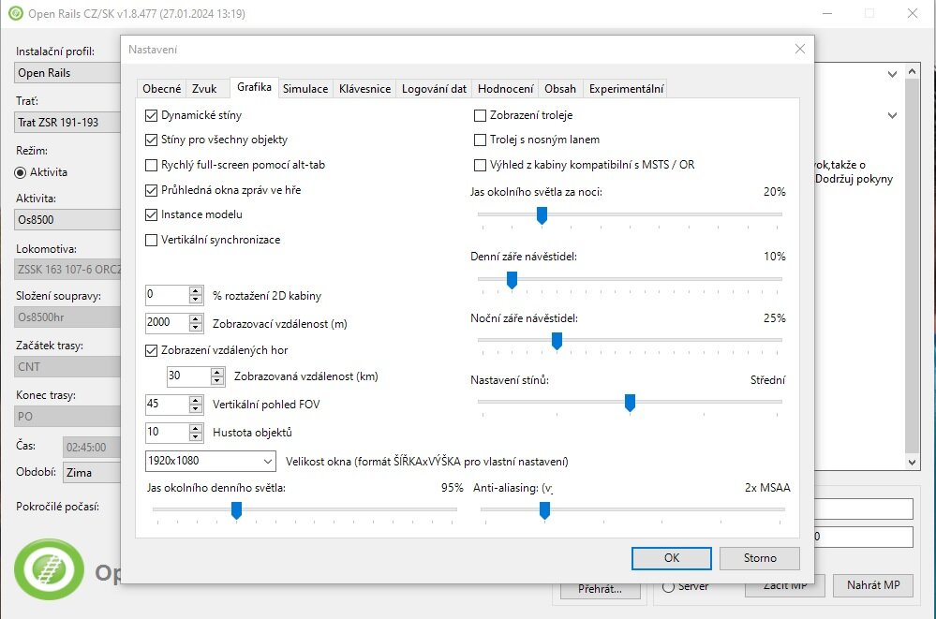Image resolution: width=936 pixels, height=619 pixels.
Task: Enable Vertikální synchronizace checkbox
Action: pyautogui.click(x=151, y=240)
